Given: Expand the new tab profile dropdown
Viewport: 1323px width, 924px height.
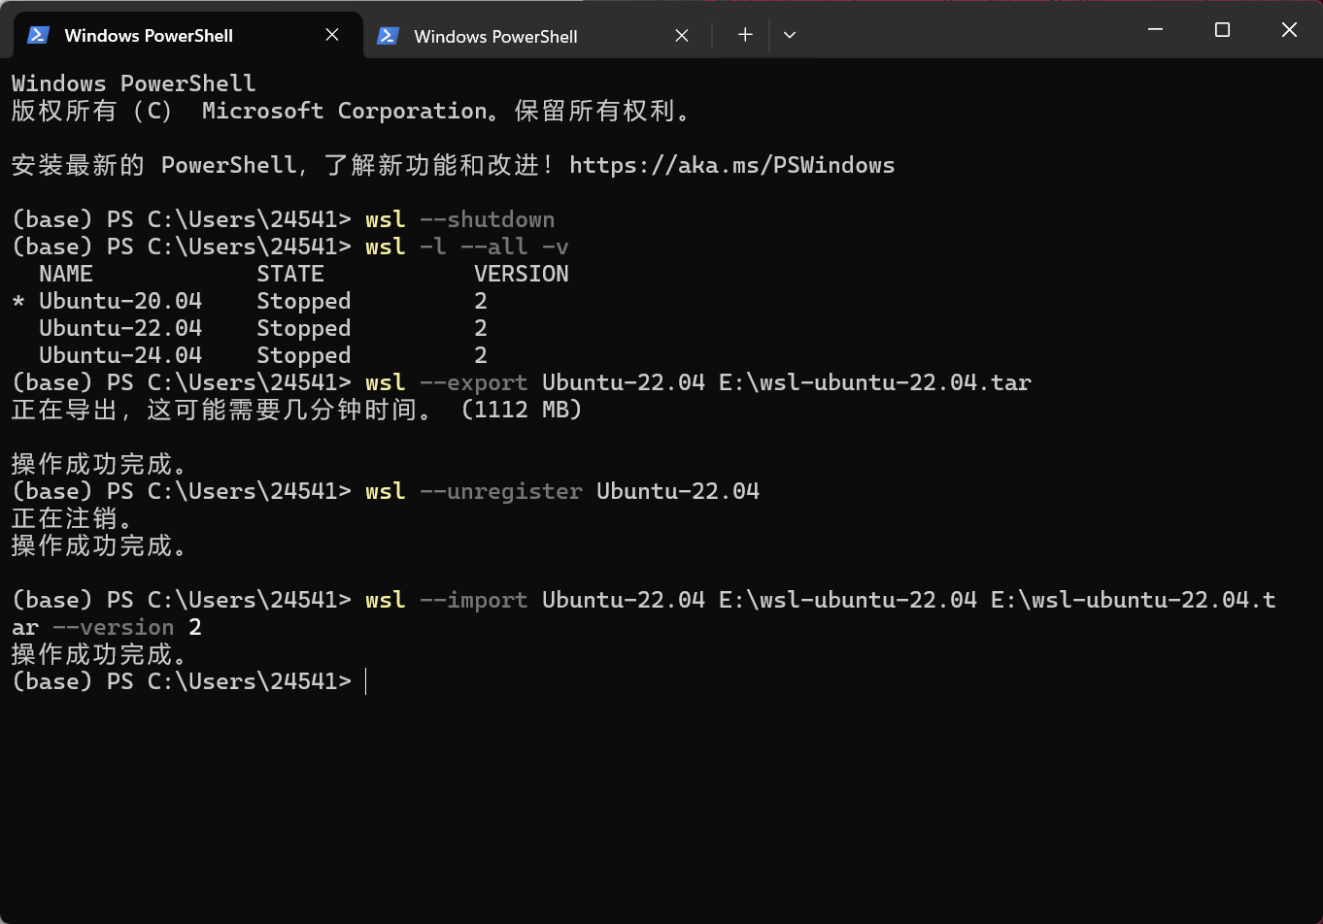Looking at the screenshot, I should click(x=790, y=35).
